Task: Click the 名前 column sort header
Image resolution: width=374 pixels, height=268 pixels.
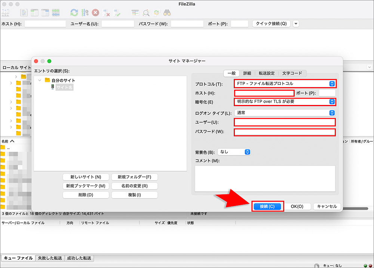Action: pyautogui.click(x=8, y=141)
